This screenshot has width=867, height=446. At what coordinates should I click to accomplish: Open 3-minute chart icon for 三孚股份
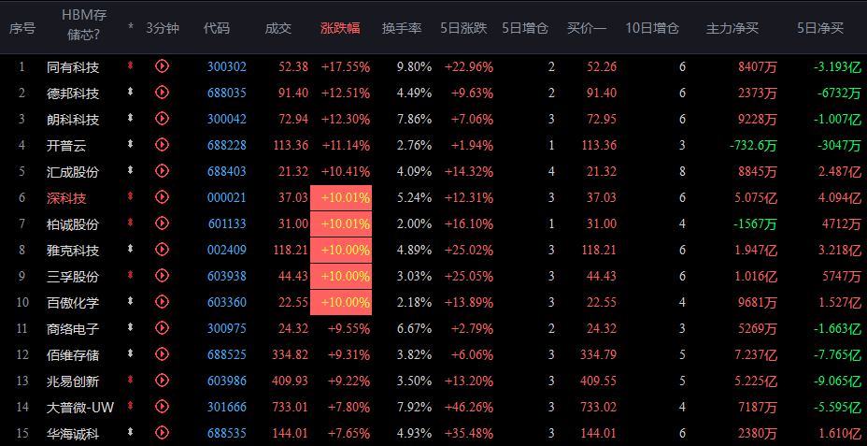(162, 276)
